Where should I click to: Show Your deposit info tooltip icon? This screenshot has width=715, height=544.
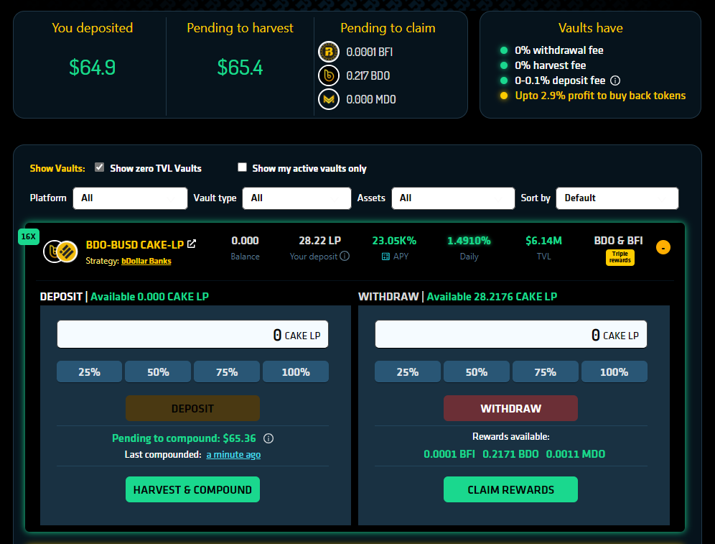345,256
